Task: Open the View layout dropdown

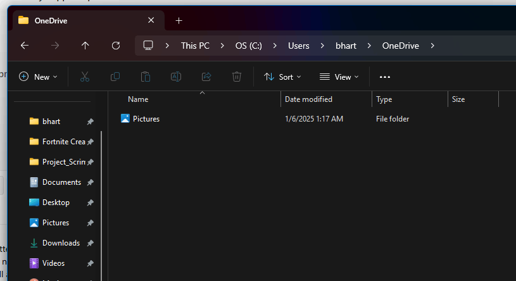Action: pyautogui.click(x=339, y=77)
